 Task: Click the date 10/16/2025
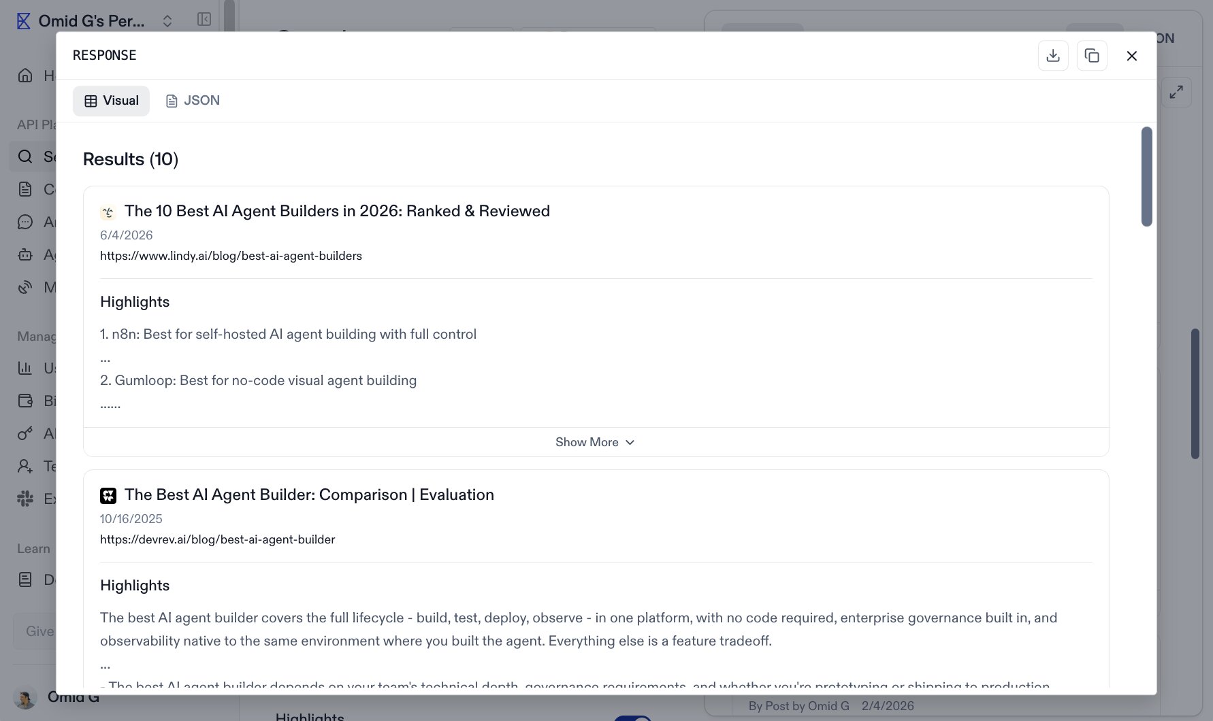click(x=131, y=519)
